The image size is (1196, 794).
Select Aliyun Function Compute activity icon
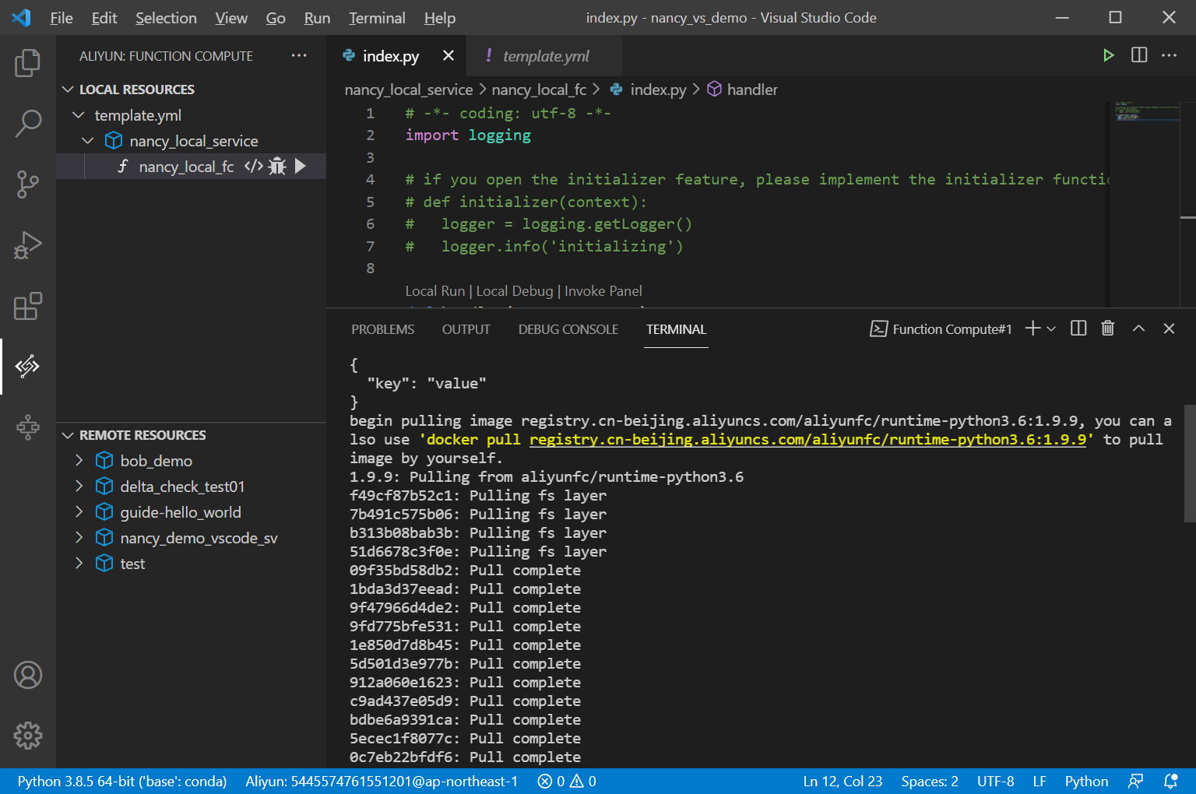pos(28,366)
